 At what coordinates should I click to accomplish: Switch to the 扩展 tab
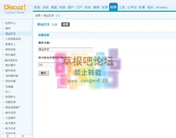(142, 7)
